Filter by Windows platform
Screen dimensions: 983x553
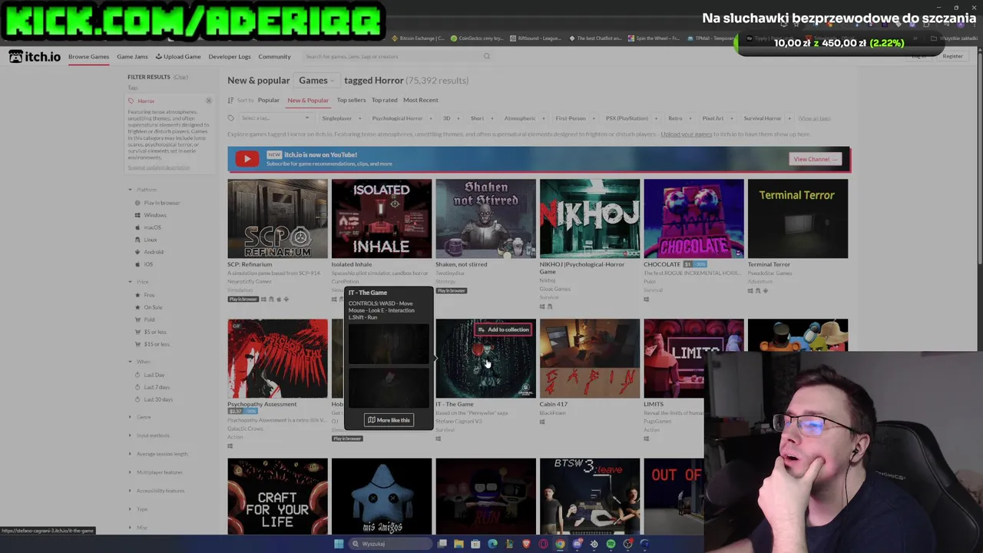pyautogui.click(x=151, y=215)
